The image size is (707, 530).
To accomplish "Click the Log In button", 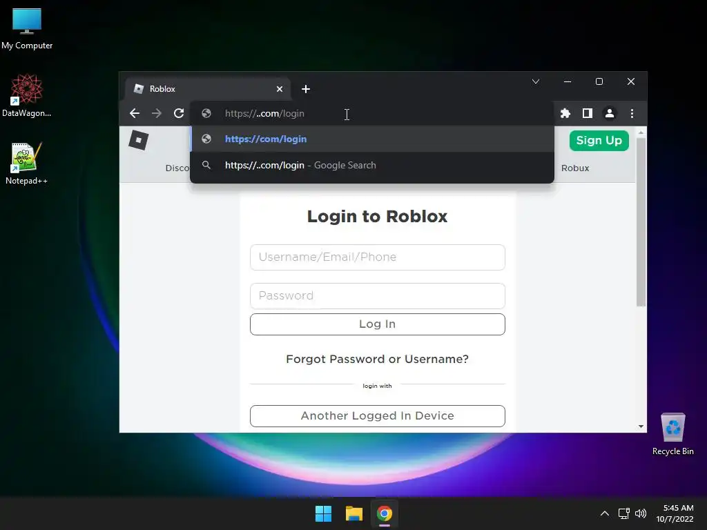I will 378,324.
